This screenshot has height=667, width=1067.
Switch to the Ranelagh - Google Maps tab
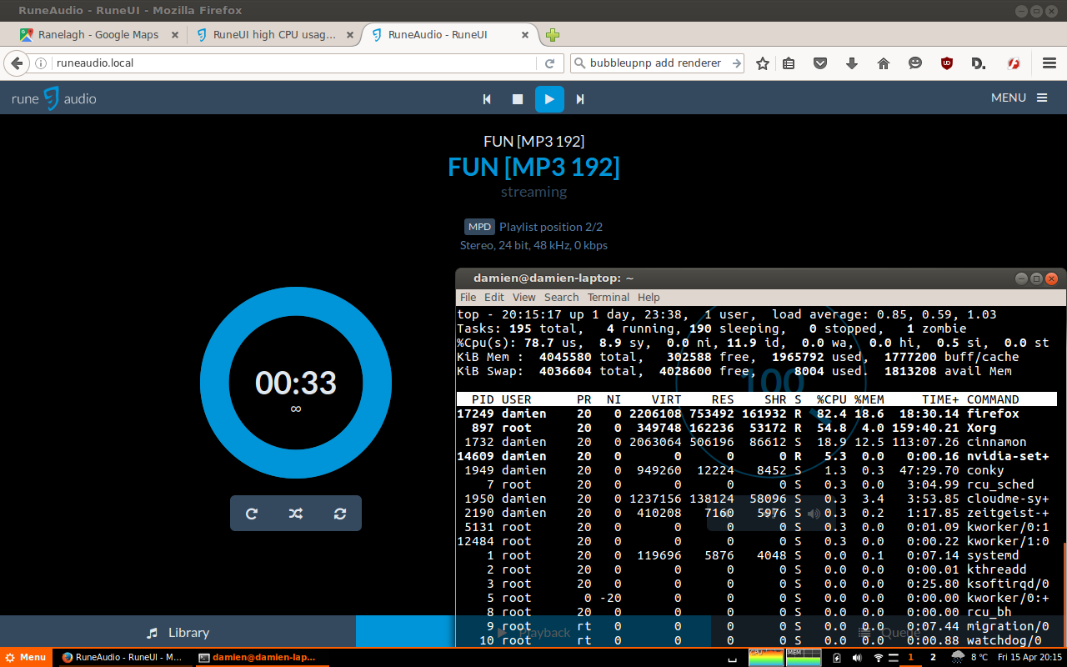[98, 35]
